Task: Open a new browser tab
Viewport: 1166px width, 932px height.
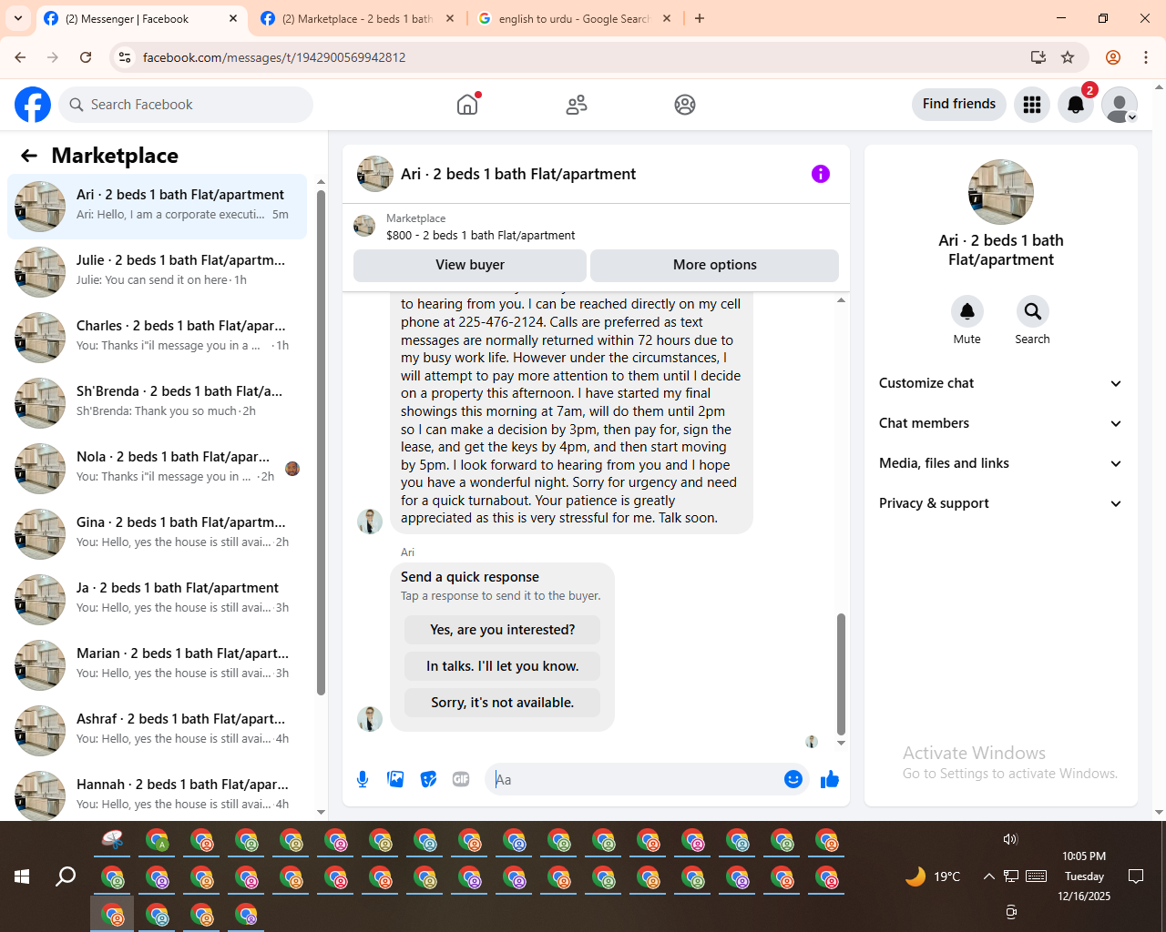Action: pyautogui.click(x=700, y=18)
